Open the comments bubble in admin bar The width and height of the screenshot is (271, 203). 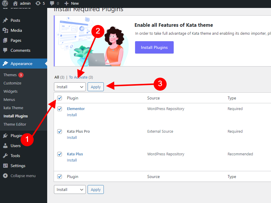52,4
